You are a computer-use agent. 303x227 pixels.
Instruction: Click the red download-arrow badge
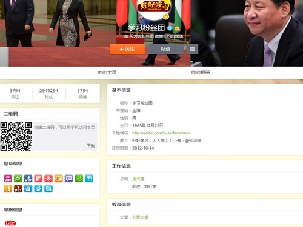48,179
